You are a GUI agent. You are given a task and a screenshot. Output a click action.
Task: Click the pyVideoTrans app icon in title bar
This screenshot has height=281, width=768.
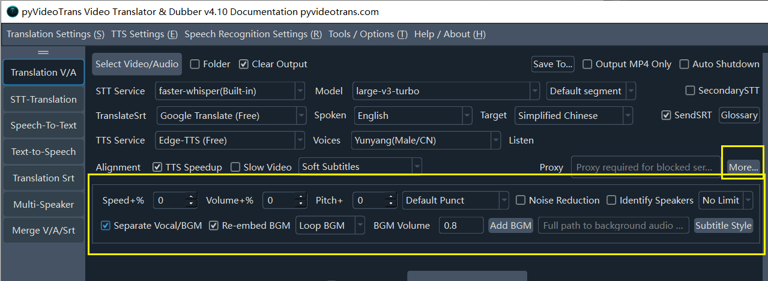[x=12, y=11]
